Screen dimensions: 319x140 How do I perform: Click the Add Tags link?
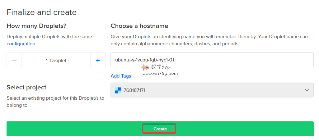pyautogui.click(x=121, y=76)
